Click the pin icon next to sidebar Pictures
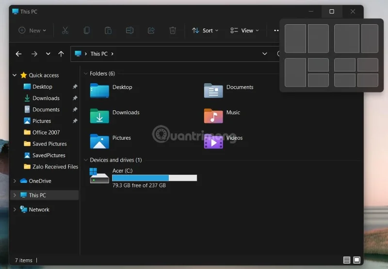 coord(75,121)
